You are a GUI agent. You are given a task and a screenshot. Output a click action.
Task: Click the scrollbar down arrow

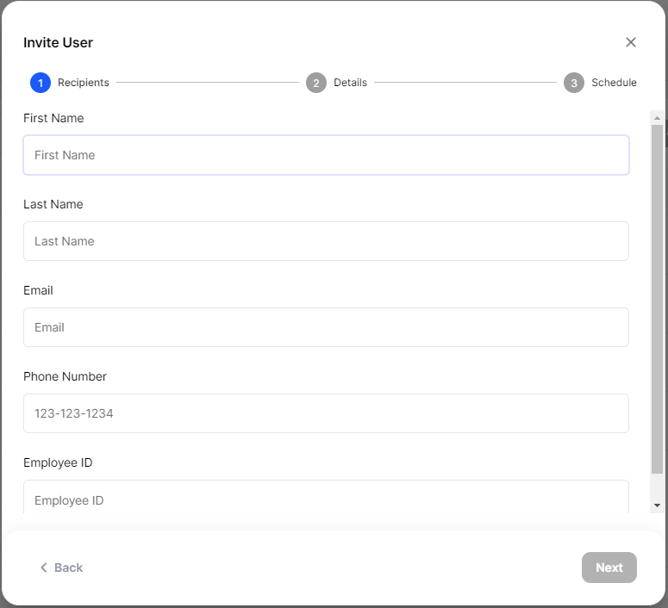(x=657, y=506)
